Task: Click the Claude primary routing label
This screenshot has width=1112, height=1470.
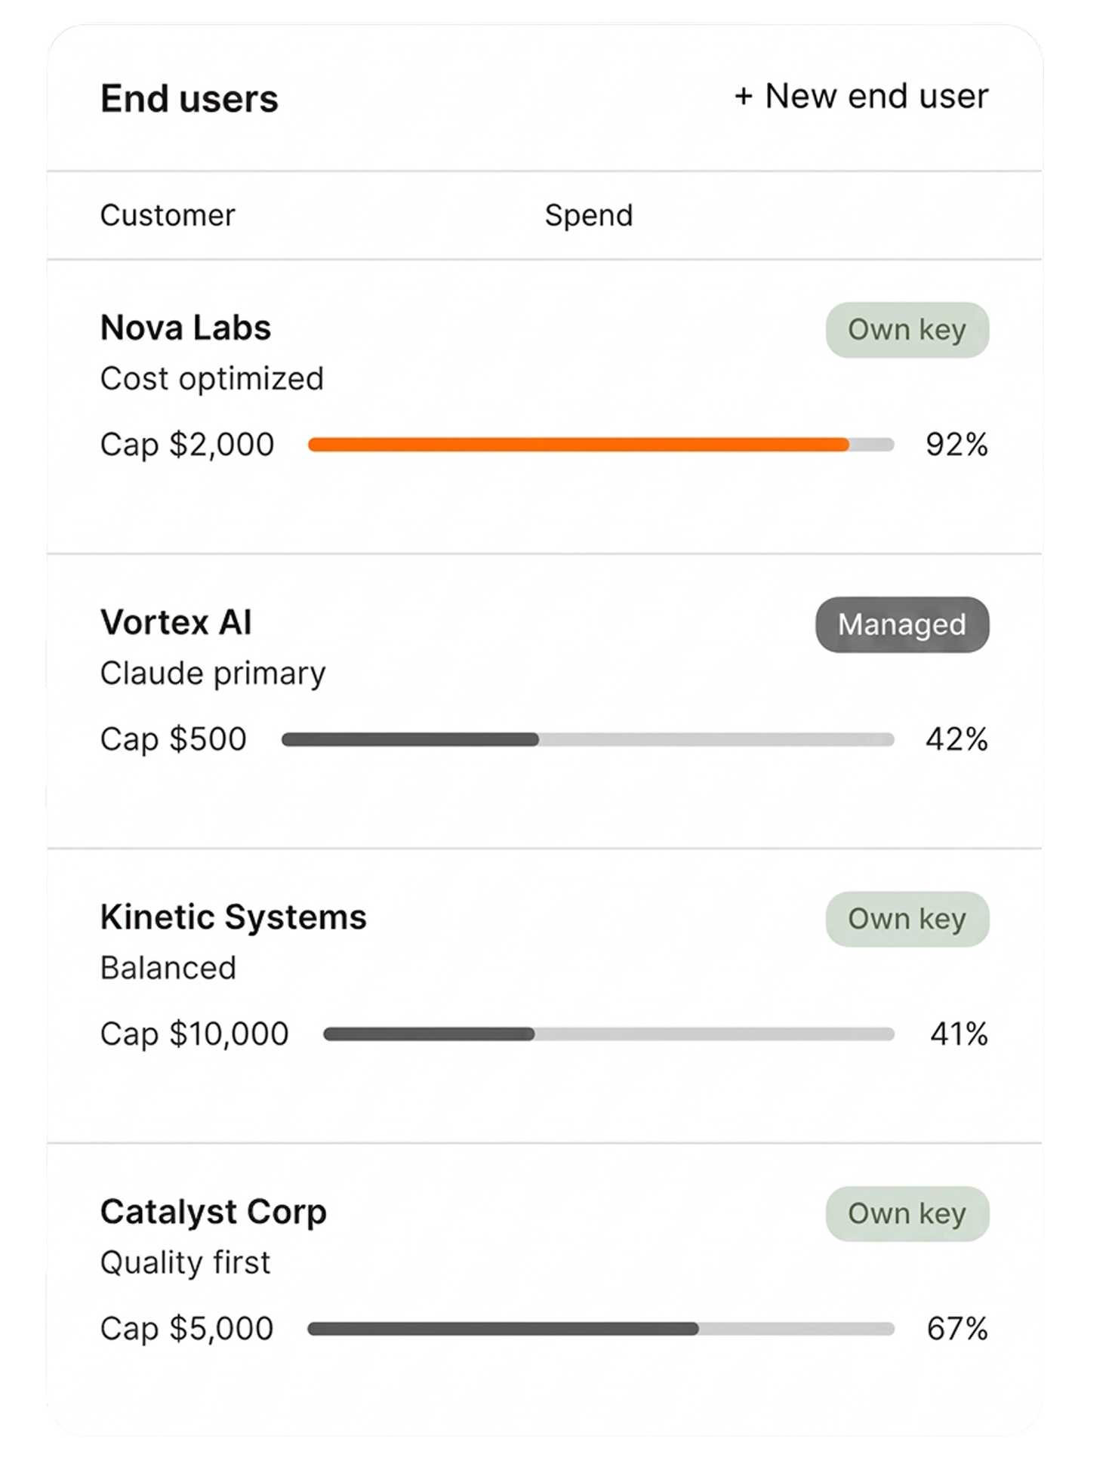Action: click(213, 673)
